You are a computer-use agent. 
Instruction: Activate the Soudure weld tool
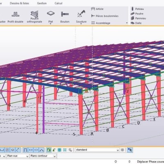point(81,16)
